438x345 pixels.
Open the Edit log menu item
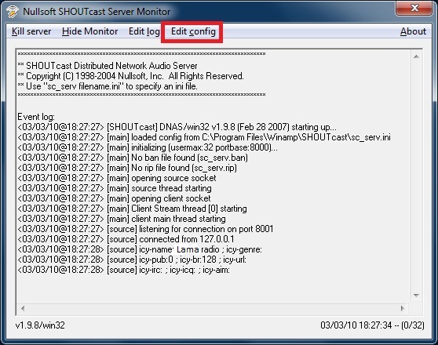coord(144,31)
